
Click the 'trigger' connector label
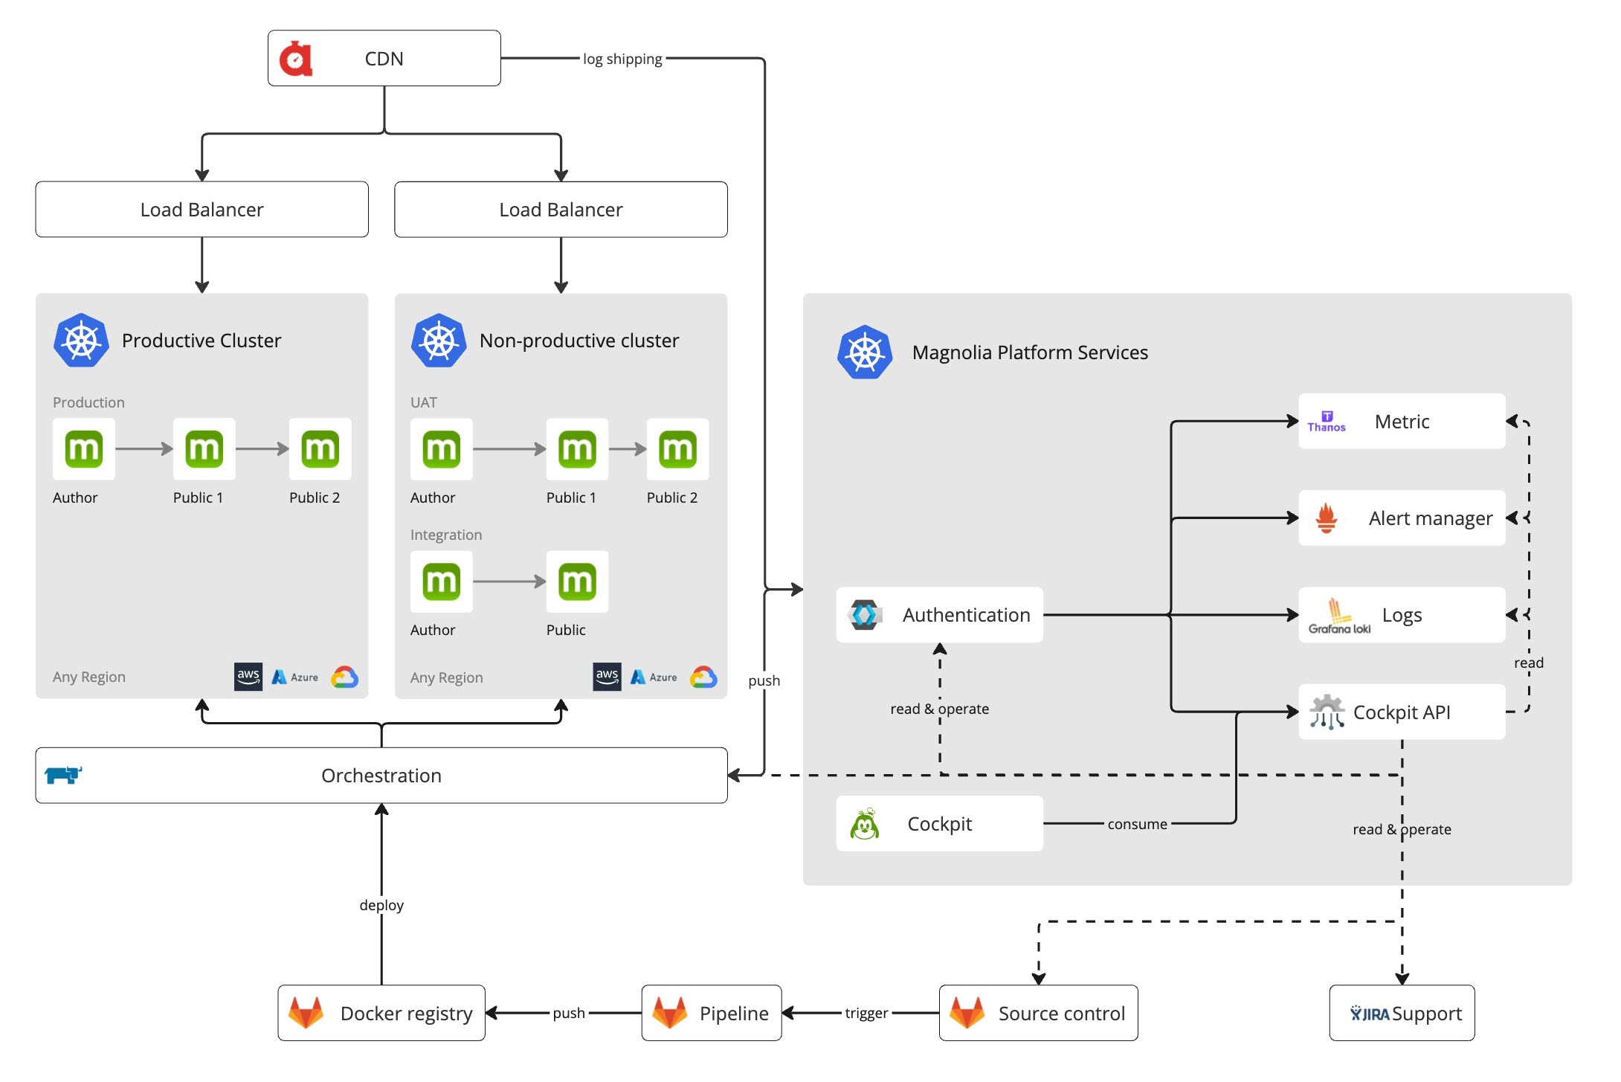pos(866,1013)
